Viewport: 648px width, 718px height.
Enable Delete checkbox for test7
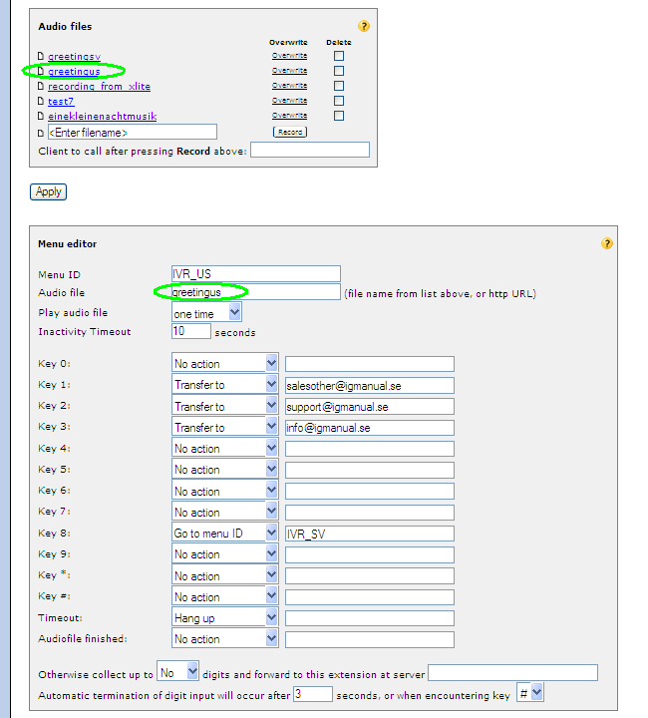pos(339,101)
